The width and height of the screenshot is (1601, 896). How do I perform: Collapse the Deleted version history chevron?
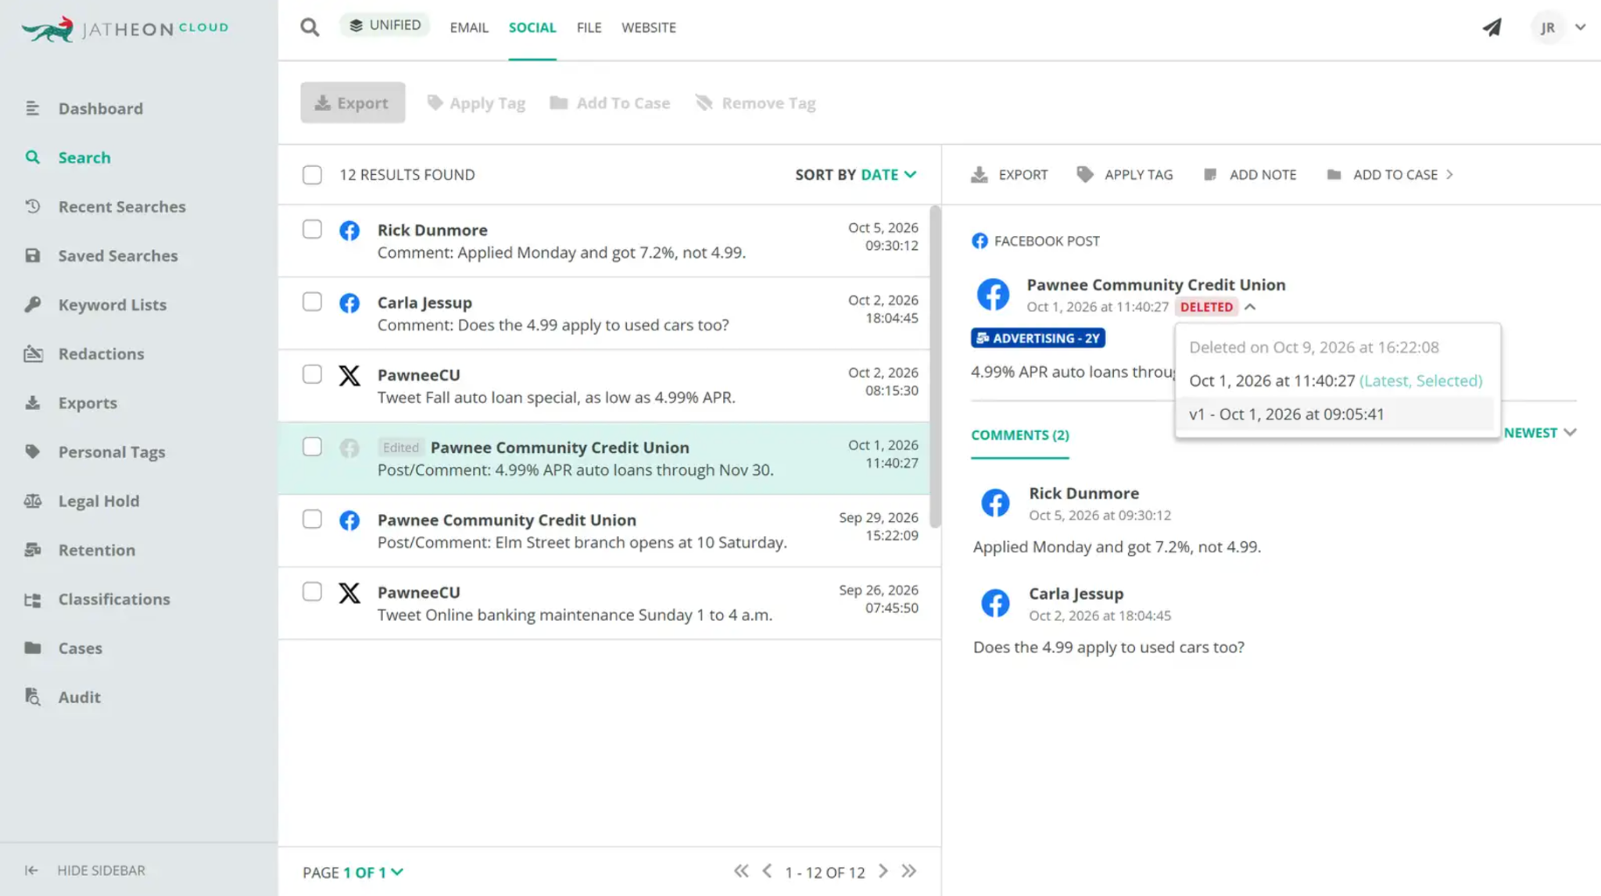[x=1250, y=307]
